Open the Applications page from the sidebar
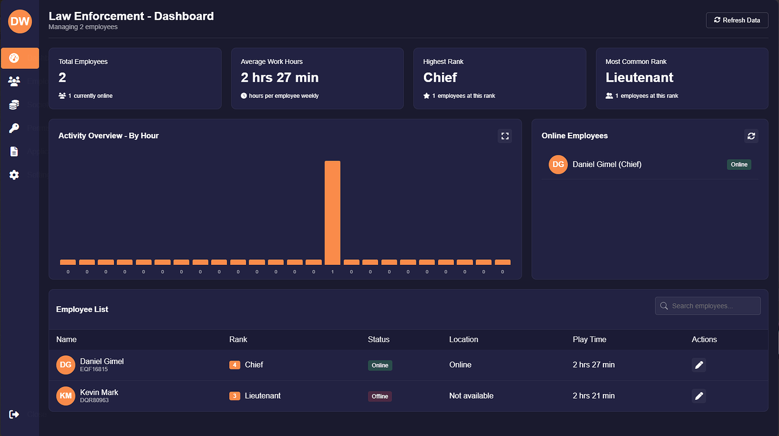This screenshot has height=436, width=779. point(14,151)
